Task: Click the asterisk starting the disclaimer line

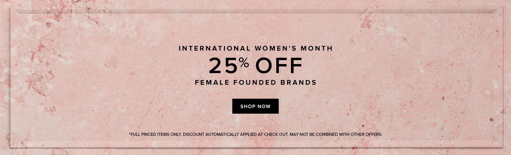Action: point(130,134)
